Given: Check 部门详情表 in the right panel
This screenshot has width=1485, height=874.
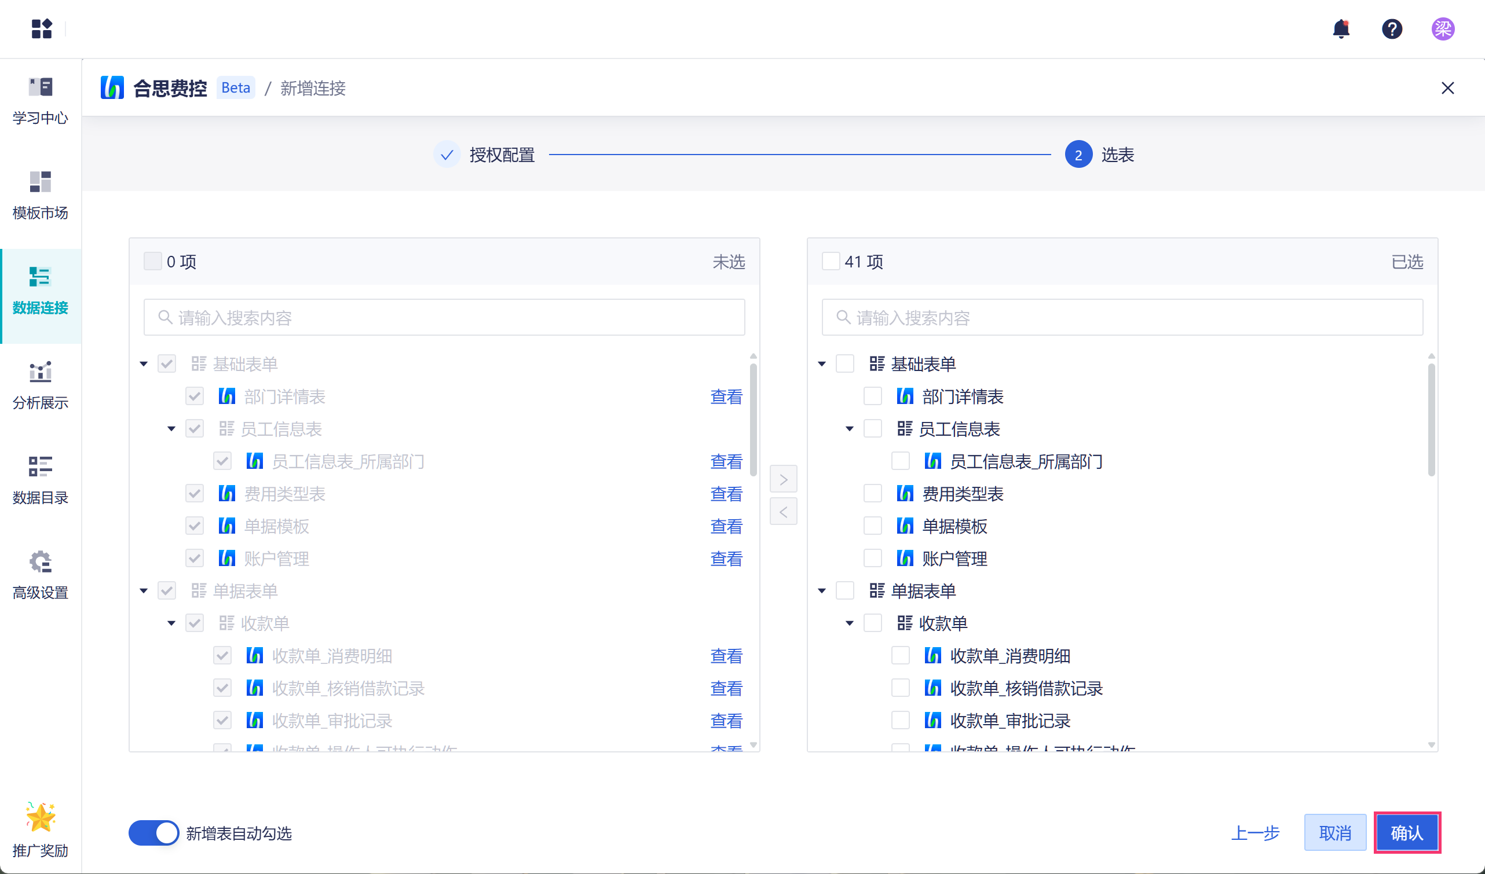Looking at the screenshot, I should click(x=872, y=396).
